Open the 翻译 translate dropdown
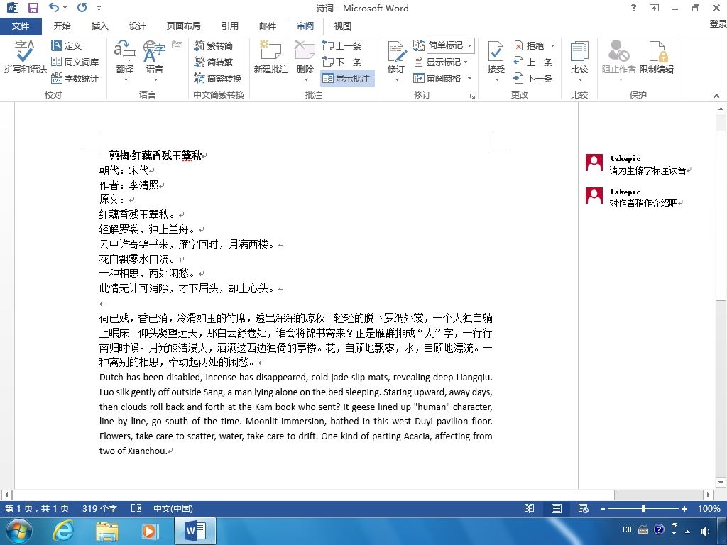 coord(125,60)
